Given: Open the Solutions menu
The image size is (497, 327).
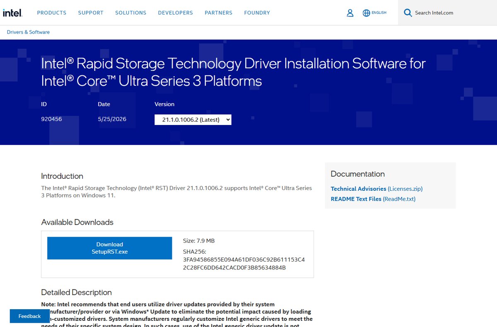Looking at the screenshot, I should (131, 13).
